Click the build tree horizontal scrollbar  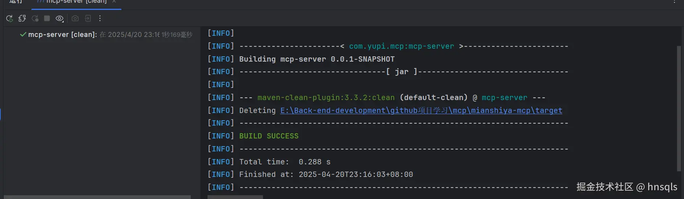coord(97,197)
